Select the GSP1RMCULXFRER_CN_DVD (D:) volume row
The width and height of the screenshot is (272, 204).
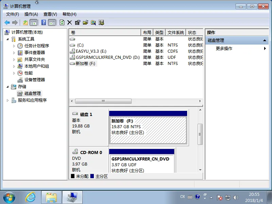pyautogui.click(x=136, y=57)
